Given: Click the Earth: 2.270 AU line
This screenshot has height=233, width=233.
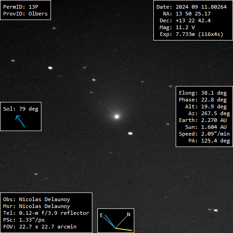Looking at the screenshot, I should [x=203, y=120].
